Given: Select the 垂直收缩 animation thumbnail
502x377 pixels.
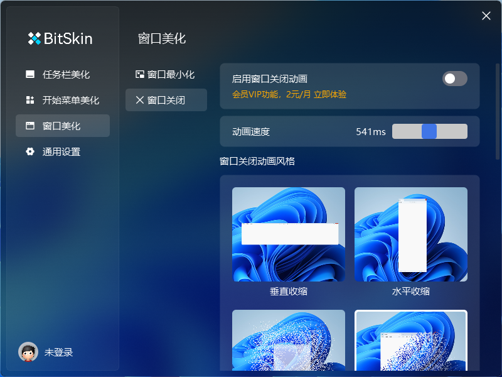Looking at the screenshot, I should point(289,234).
